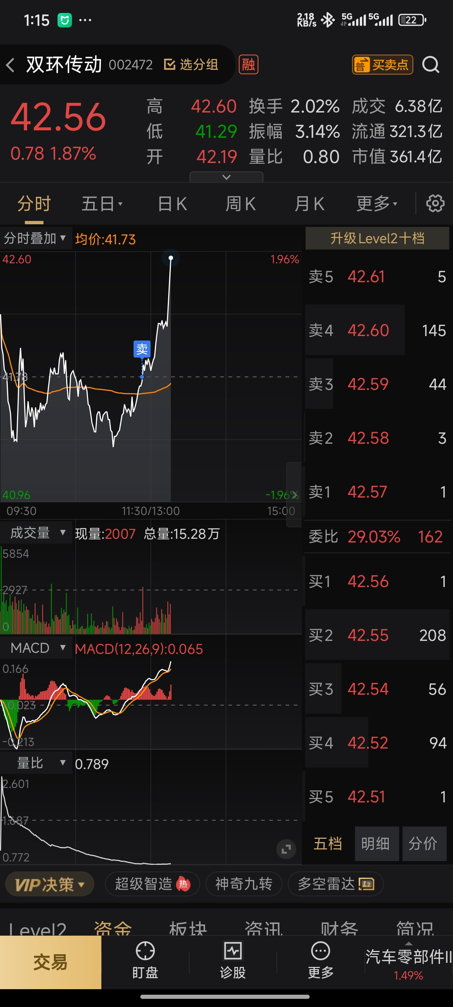Tap current price 42.56
Viewport: 453px width, 1007px height.
(x=58, y=117)
